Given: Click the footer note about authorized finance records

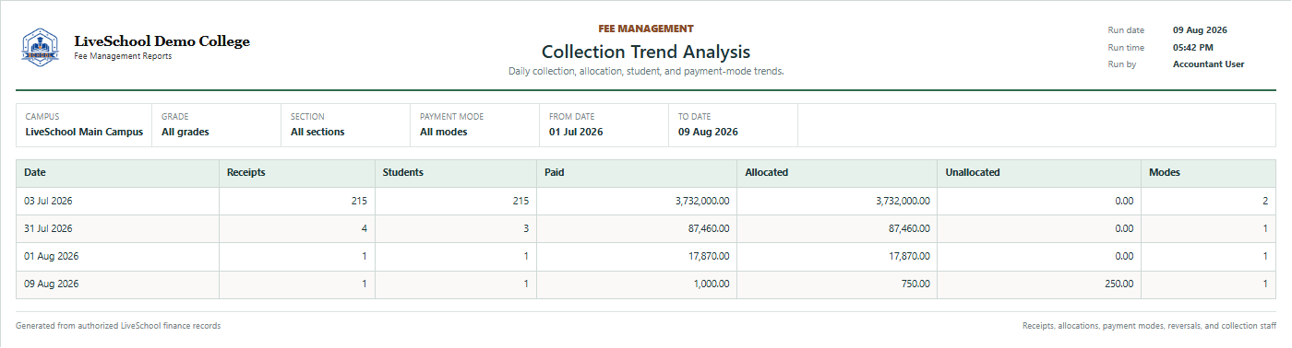Looking at the screenshot, I should pos(118,326).
